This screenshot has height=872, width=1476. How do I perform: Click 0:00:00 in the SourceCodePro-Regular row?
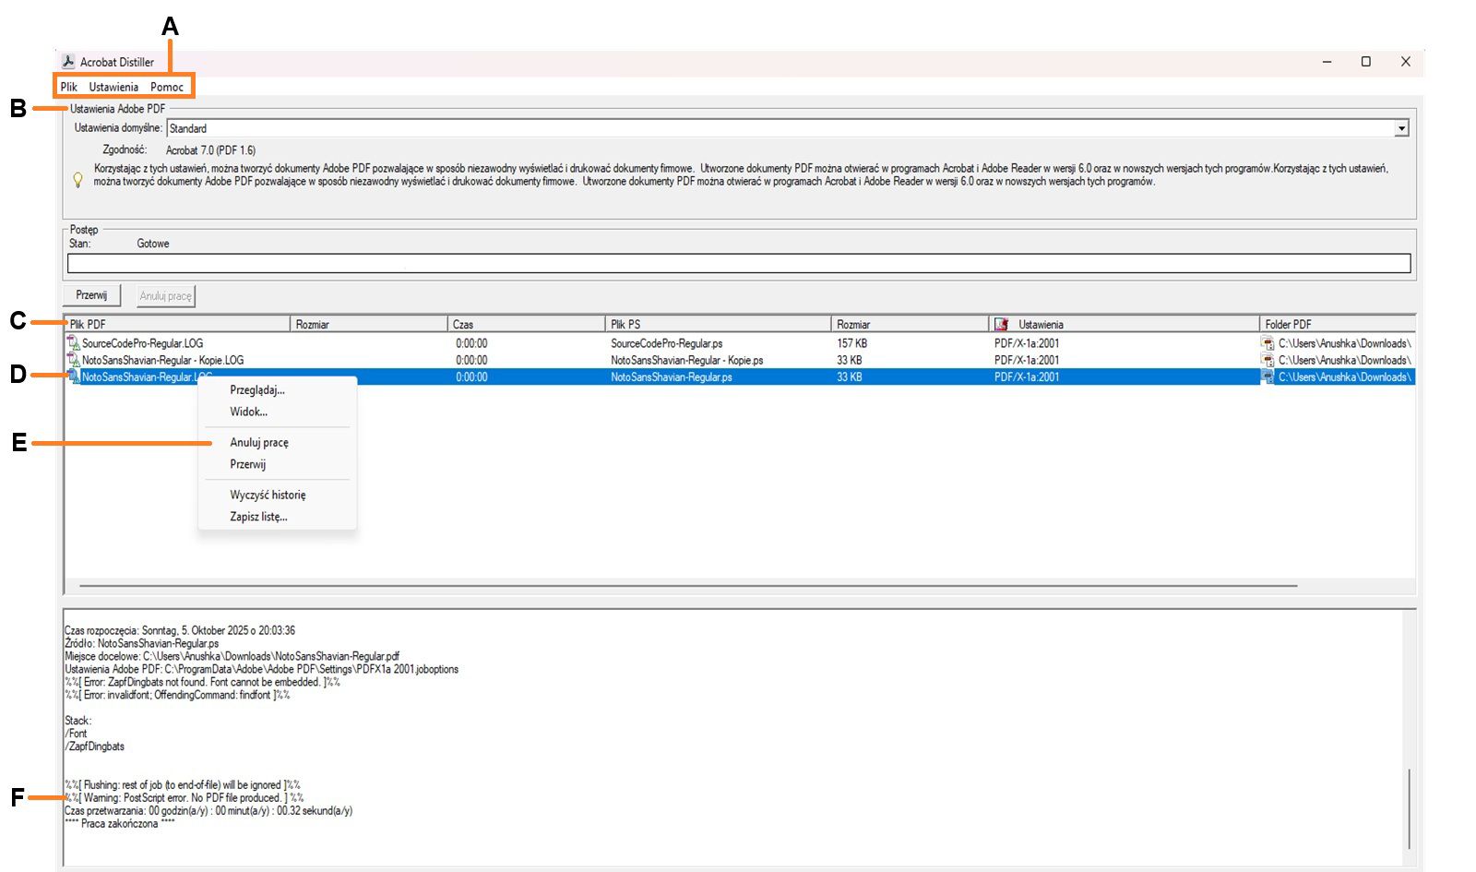coord(471,343)
